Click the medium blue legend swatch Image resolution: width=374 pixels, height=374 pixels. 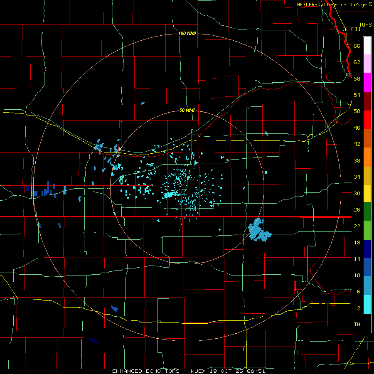[367, 267]
